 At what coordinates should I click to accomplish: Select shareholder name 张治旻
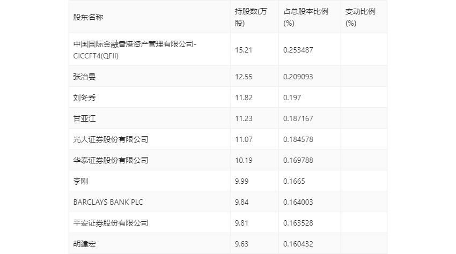click(x=84, y=77)
